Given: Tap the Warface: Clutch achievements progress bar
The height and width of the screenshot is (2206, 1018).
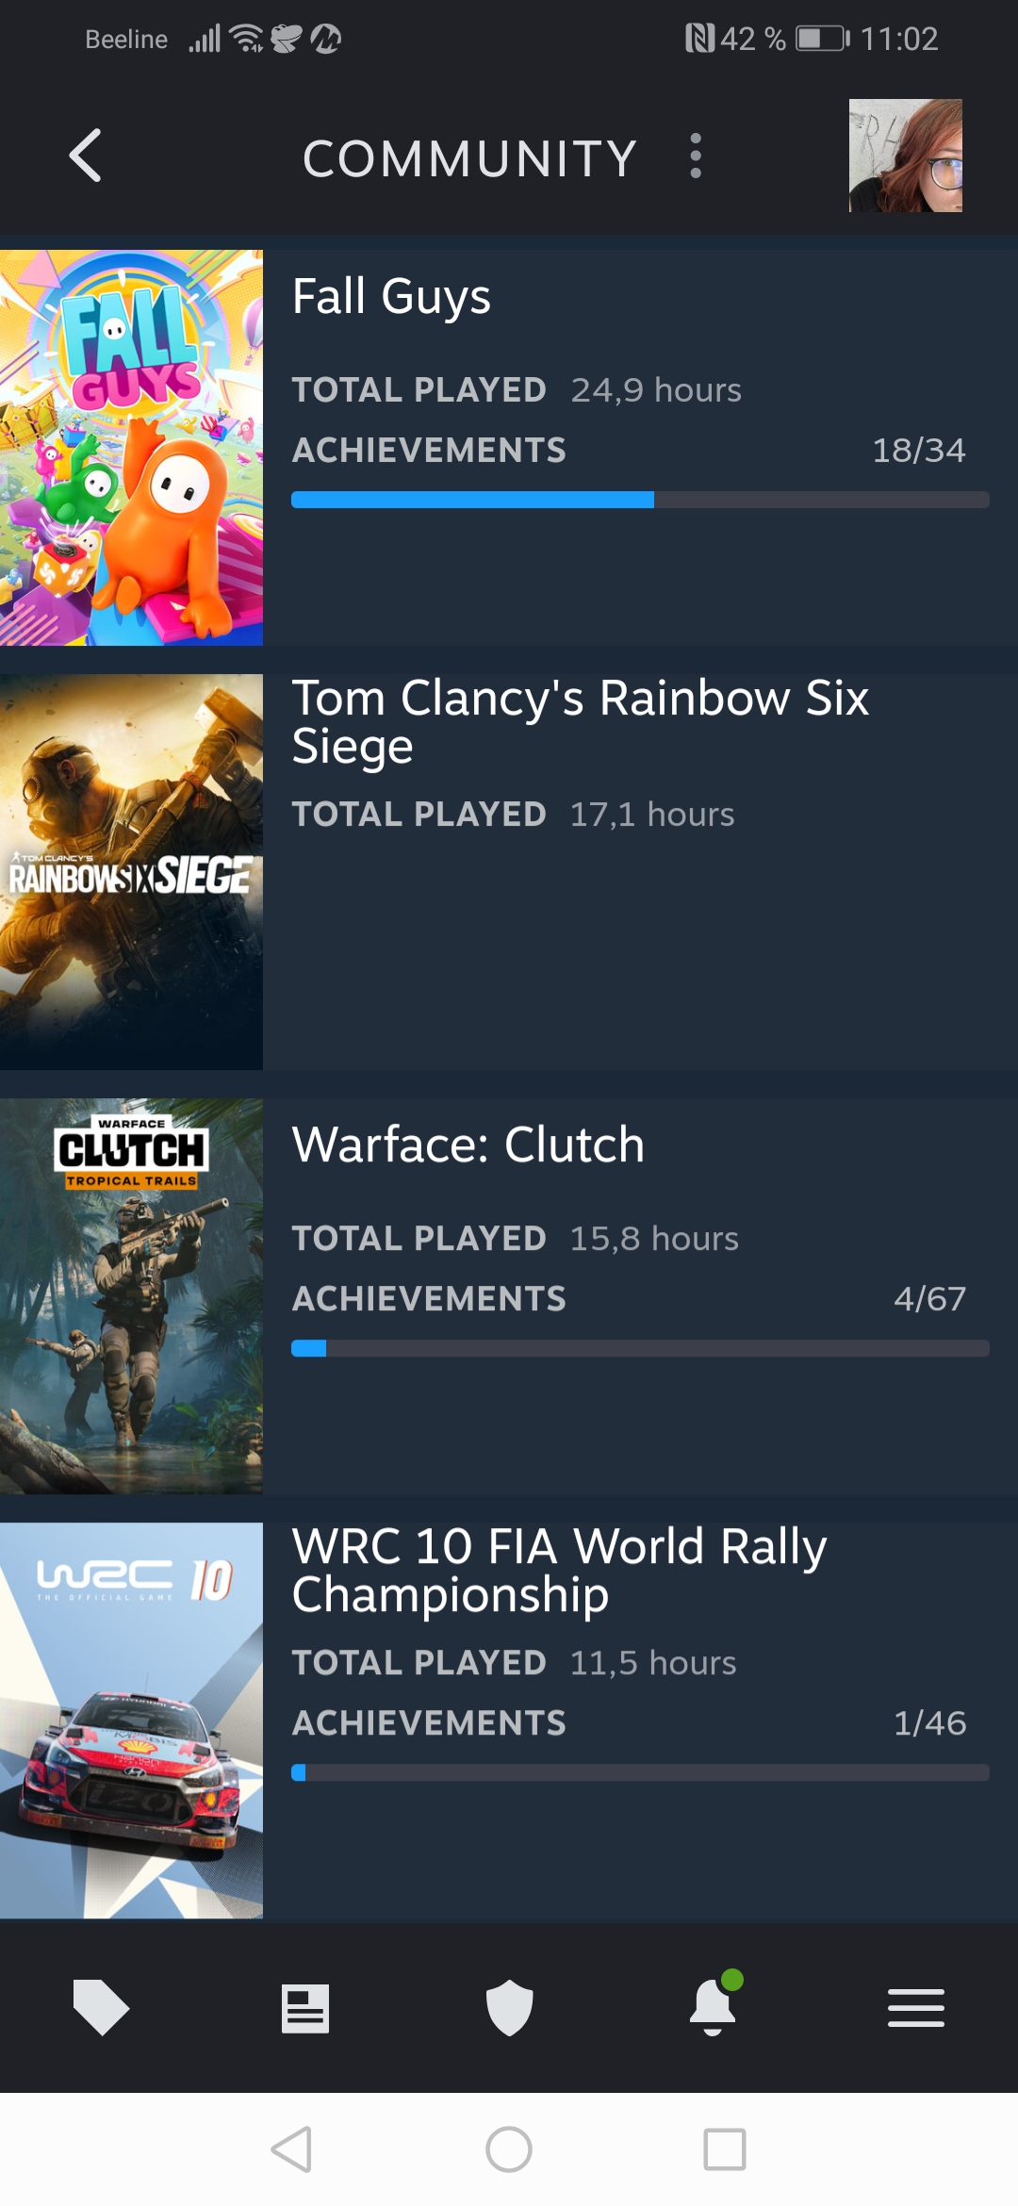Looking at the screenshot, I should point(641,1348).
